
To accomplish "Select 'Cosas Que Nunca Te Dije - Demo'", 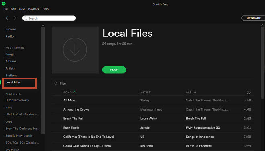I will [87, 146].
